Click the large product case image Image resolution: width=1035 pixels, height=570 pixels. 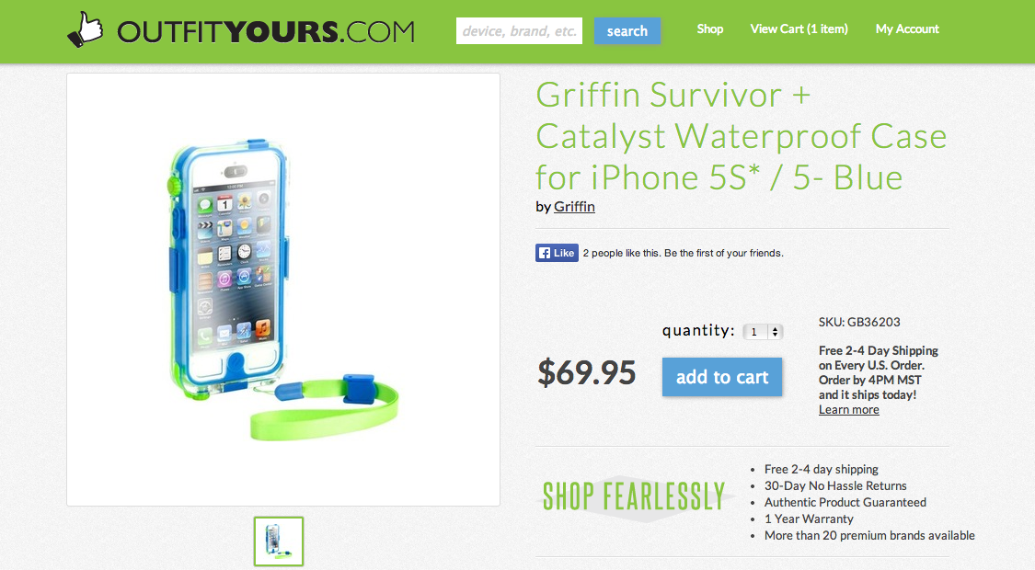coord(283,290)
